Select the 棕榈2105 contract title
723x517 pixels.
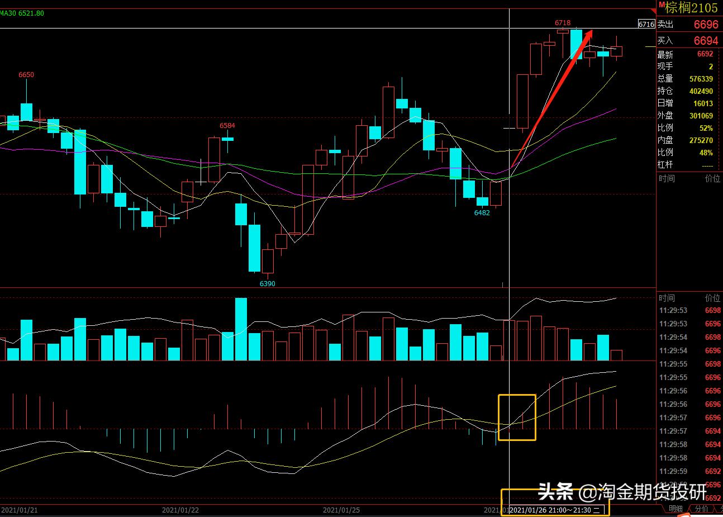(x=691, y=7)
